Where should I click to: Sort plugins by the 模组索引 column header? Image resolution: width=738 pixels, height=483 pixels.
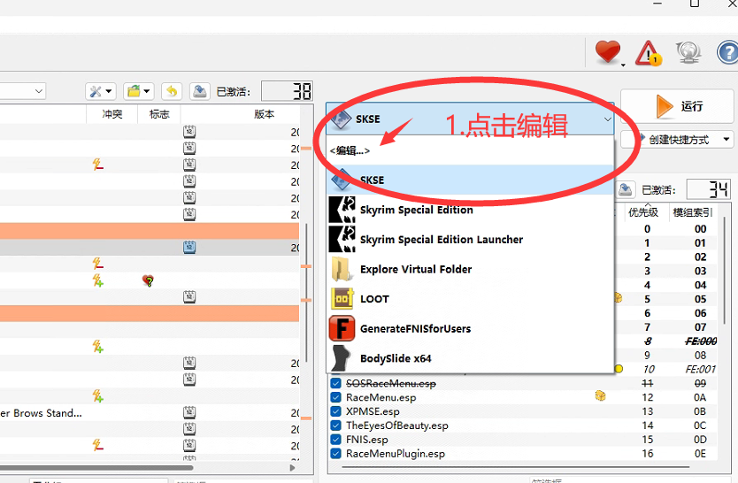(x=692, y=212)
